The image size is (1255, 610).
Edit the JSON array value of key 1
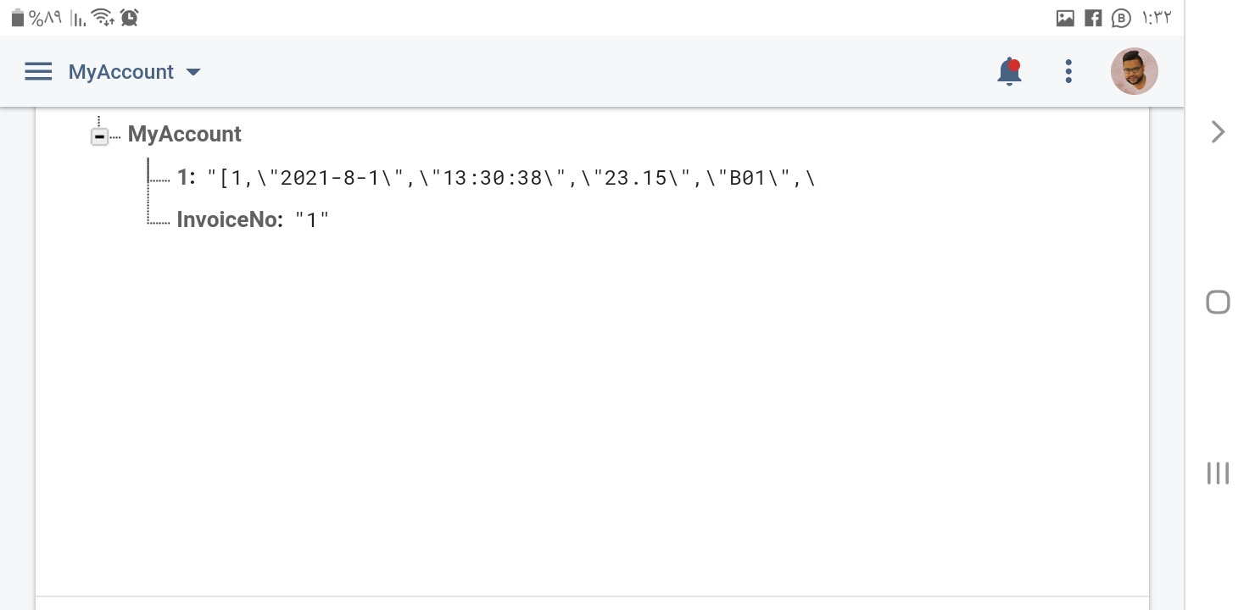click(511, 178)
